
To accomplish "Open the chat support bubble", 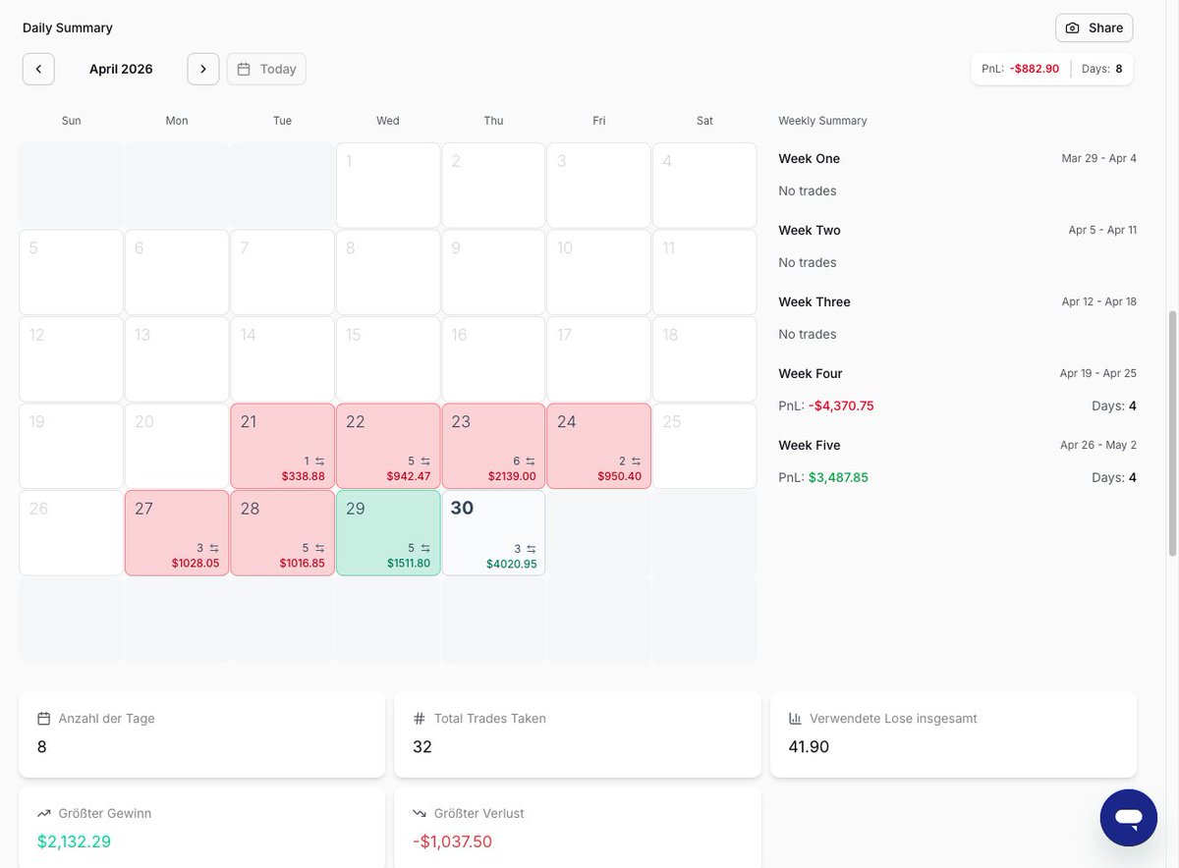I will point(1129,818).
